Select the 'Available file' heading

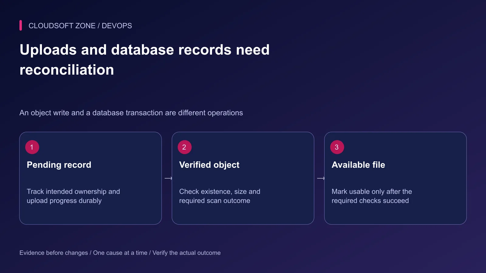pos(358,165)
